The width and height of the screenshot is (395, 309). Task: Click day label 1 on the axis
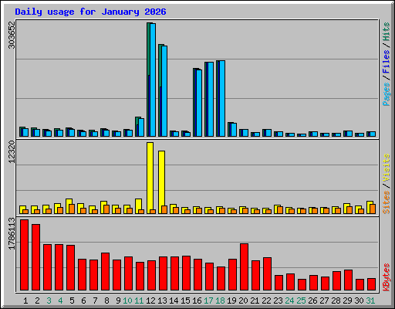point(25,301)
